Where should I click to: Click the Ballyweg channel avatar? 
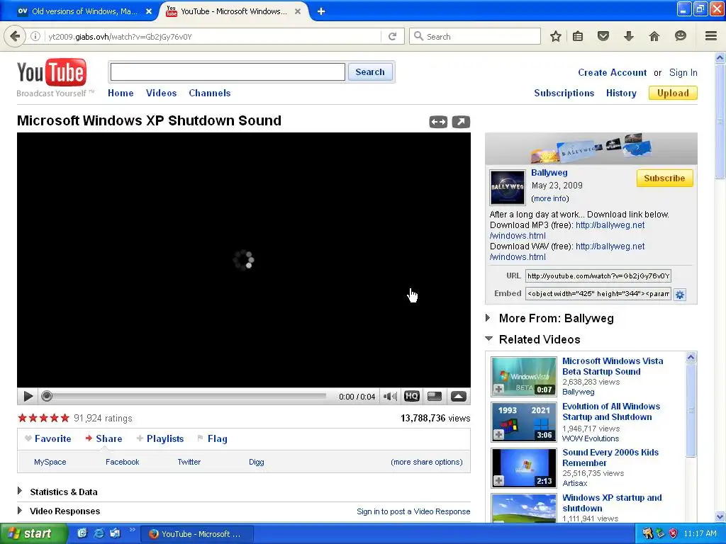click(508, 187)
